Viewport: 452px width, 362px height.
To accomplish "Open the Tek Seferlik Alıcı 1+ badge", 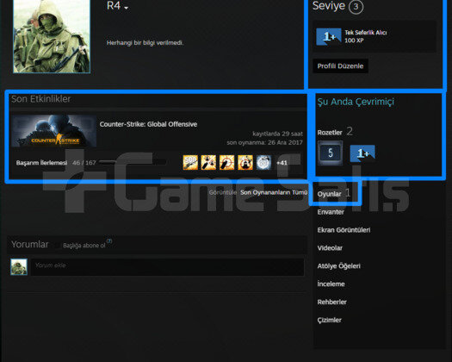I will click(x=329, y=36).
